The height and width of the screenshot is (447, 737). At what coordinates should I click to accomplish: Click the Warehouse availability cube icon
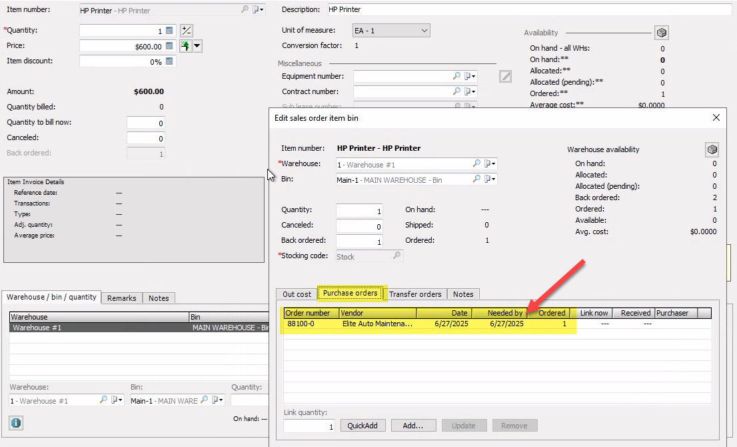point(712,149)
